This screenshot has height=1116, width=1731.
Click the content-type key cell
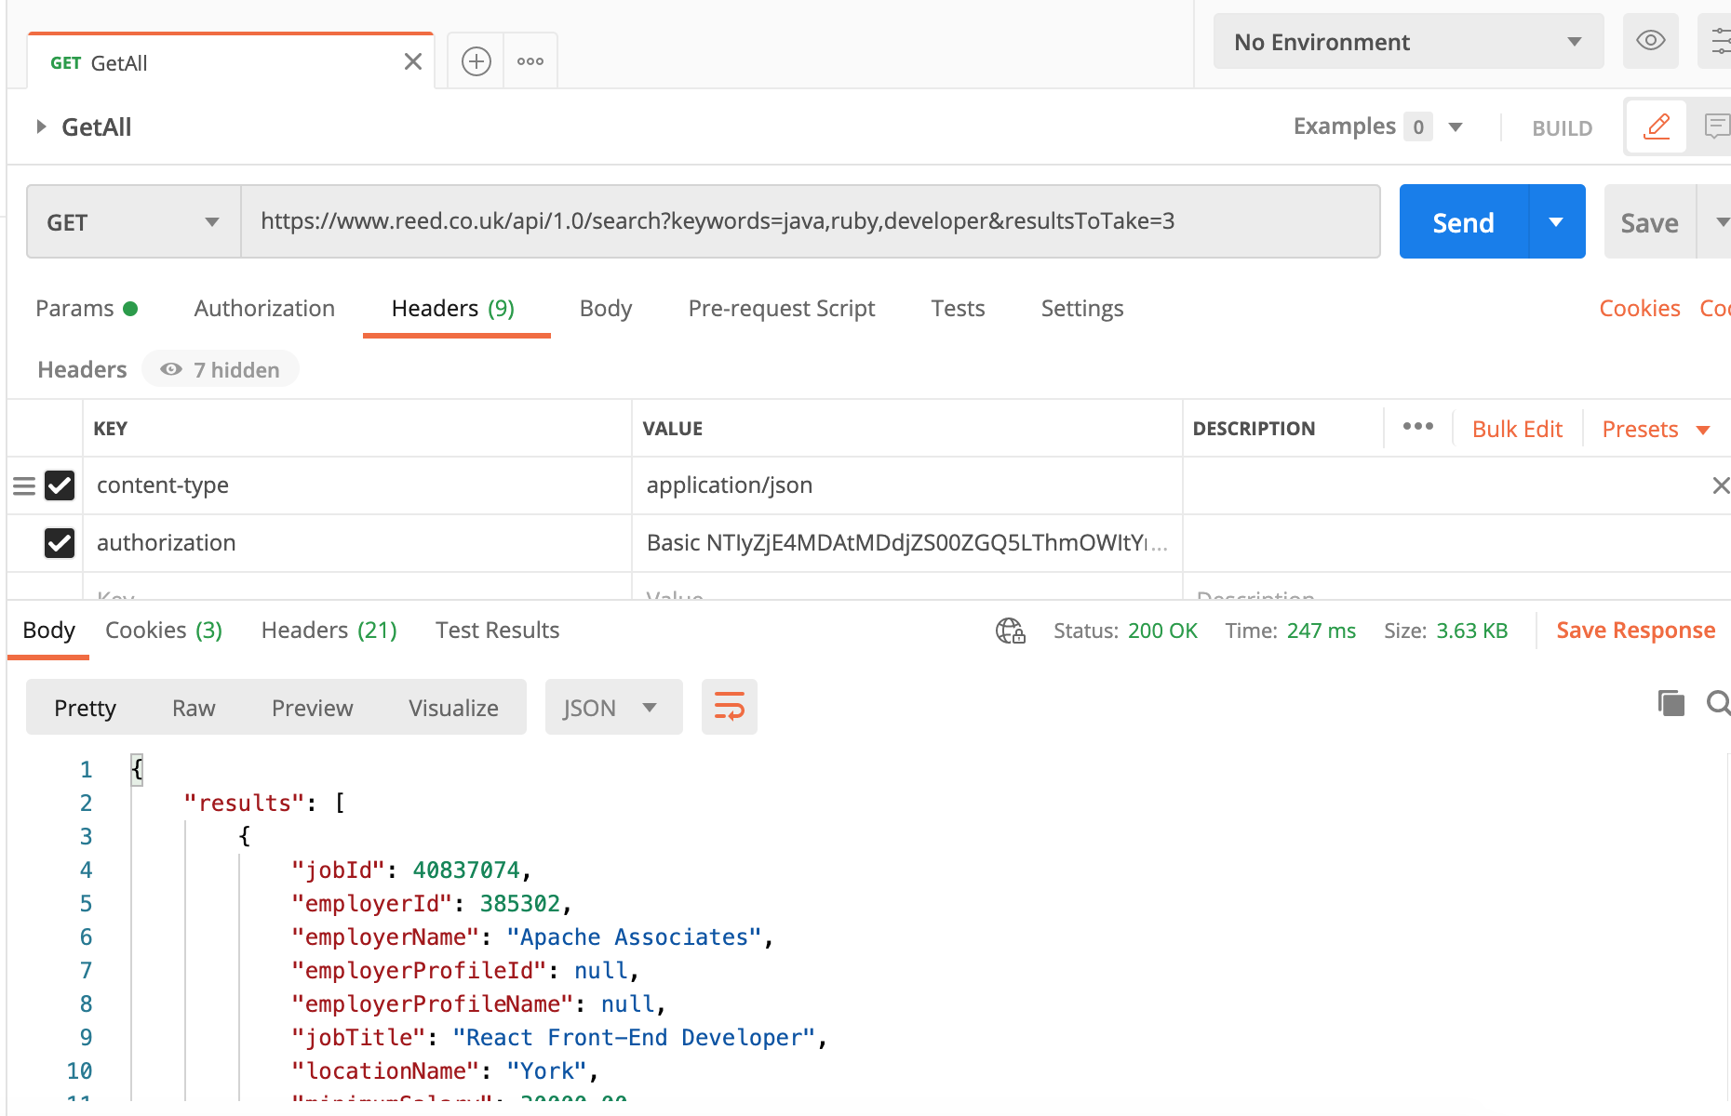coord(357,485)
